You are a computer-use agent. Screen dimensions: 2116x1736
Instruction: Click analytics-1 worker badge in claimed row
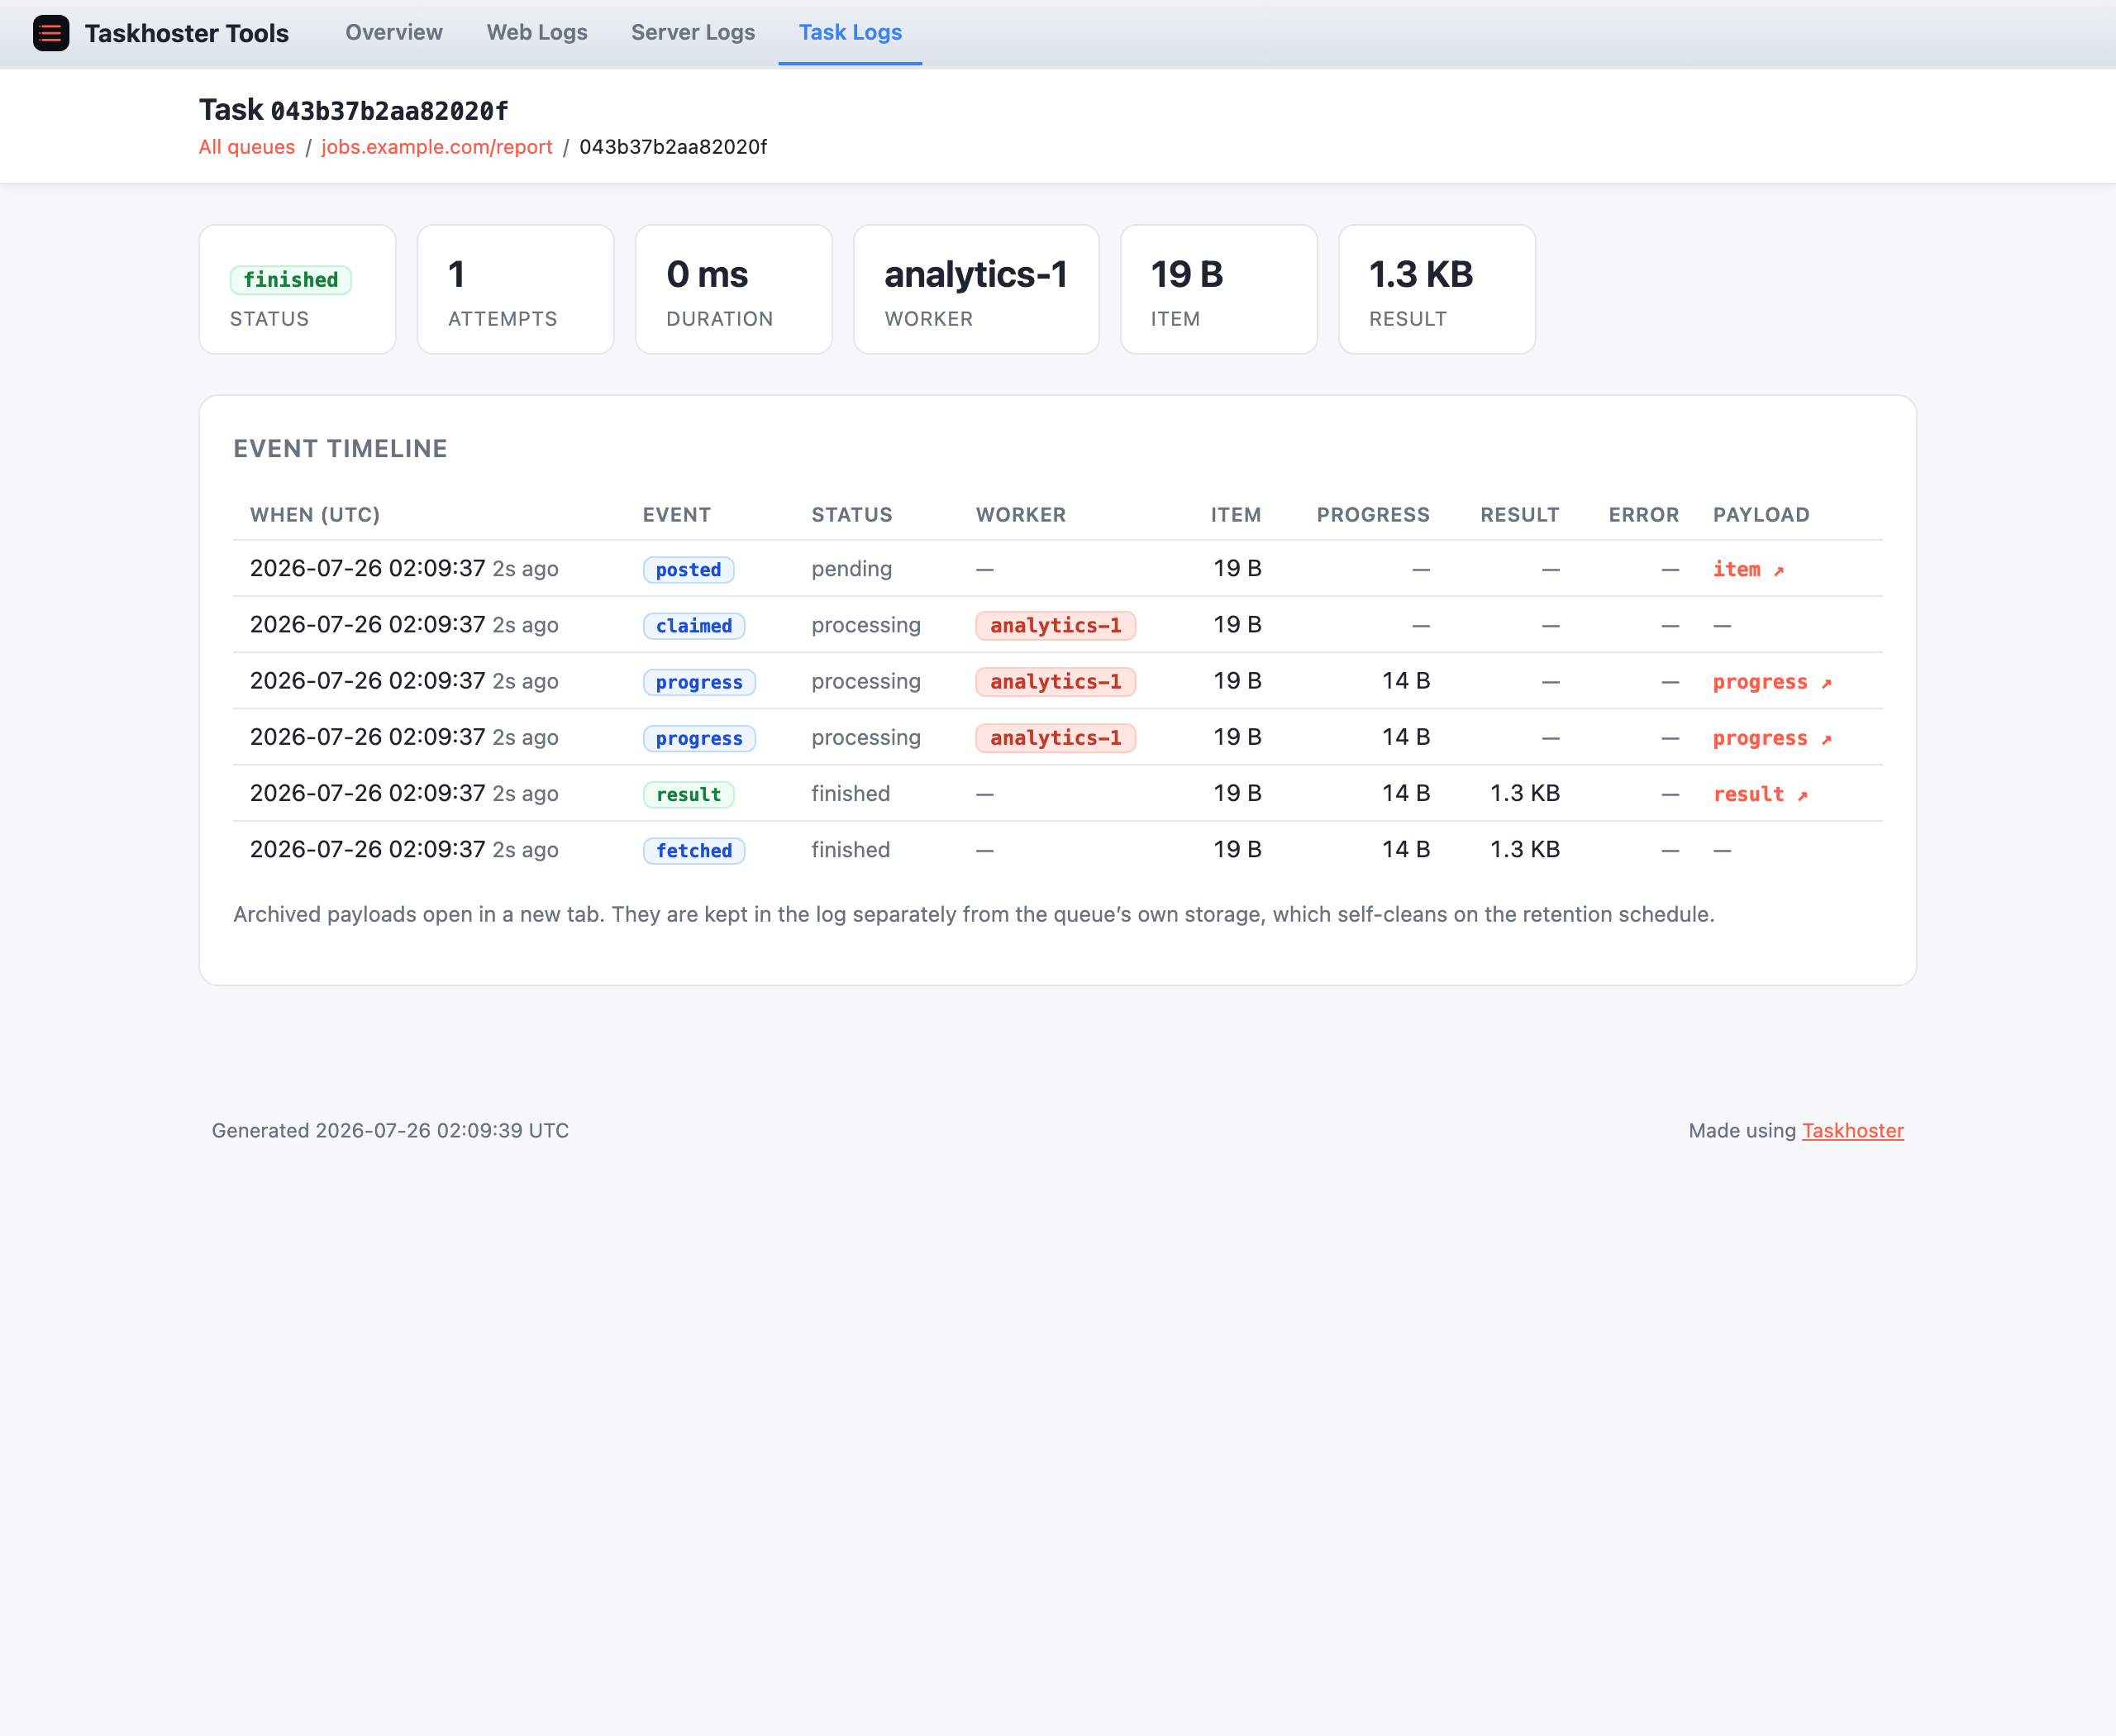[1056, 626]
